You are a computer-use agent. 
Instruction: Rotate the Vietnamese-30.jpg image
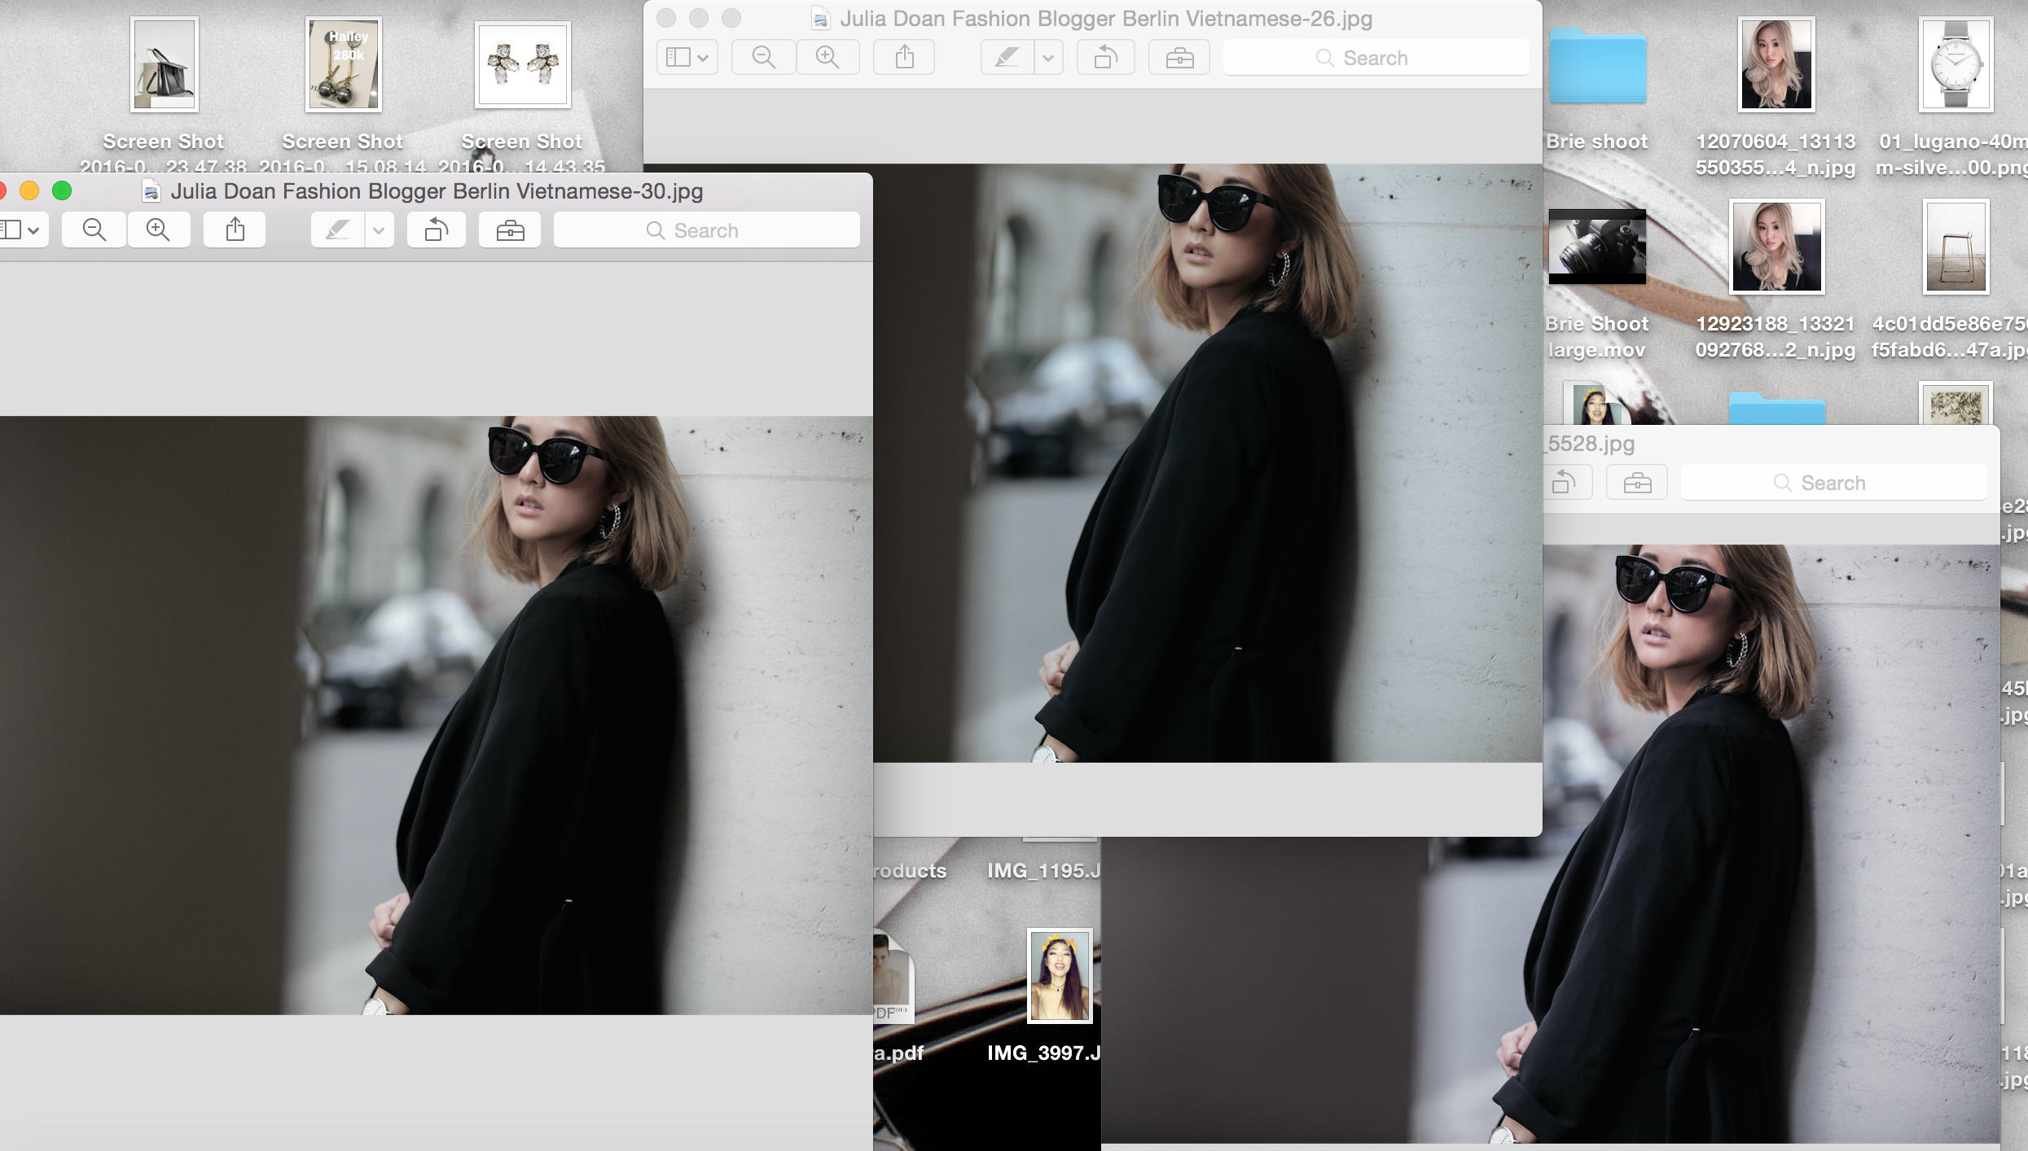[x=437, y=230]
